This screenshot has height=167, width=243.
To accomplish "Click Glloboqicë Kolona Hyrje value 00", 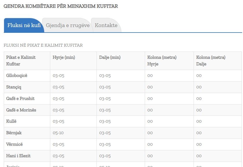I will pyautogui.click(x=150, y=76).
